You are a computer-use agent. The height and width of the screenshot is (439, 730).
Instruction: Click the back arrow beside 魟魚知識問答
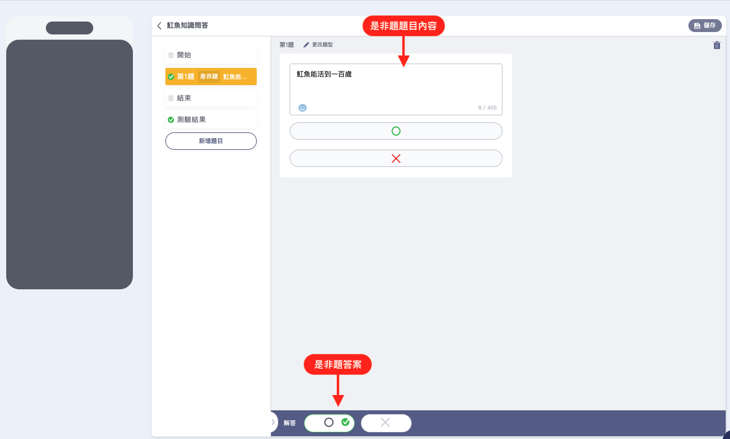[x=159, y=26]
